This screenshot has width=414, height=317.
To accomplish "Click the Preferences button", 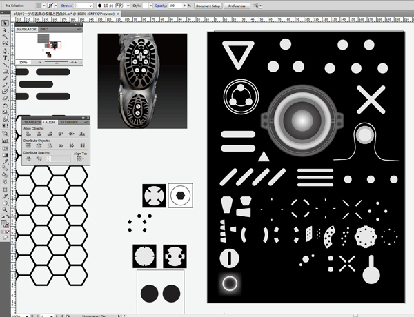I will (237, 5).
